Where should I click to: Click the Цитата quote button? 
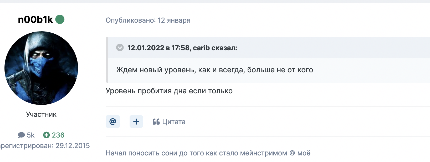click(169, 122)
